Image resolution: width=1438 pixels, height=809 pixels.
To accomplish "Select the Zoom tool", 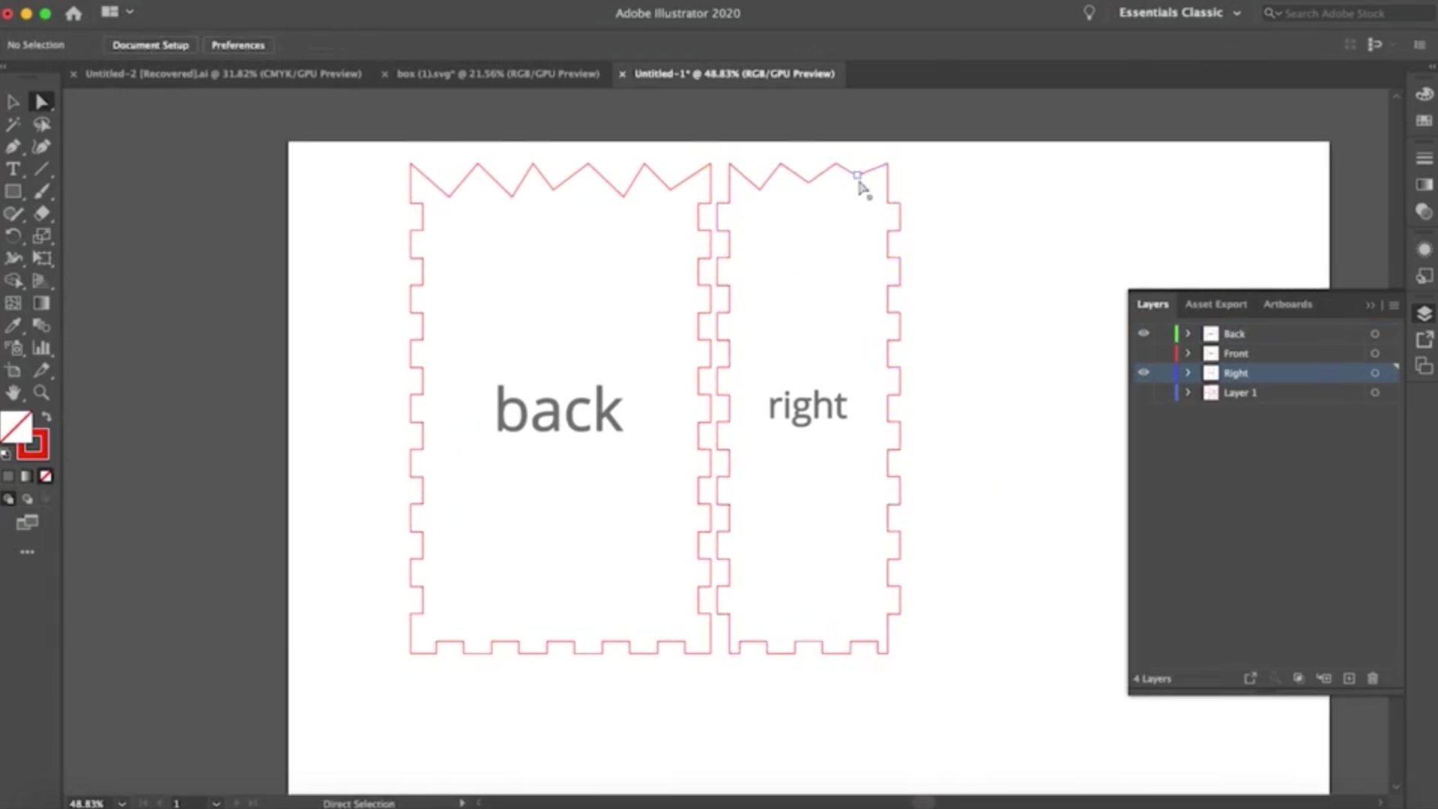I will (41, 392).
